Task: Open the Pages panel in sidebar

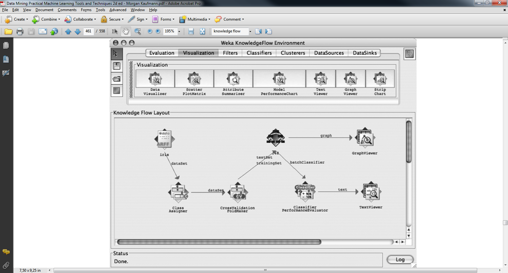Action: (6, 45)
